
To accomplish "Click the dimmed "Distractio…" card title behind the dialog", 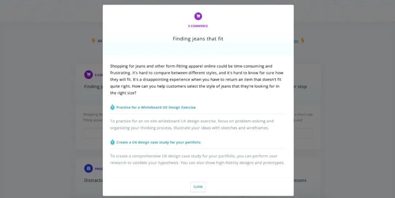I will pos(93,180).
